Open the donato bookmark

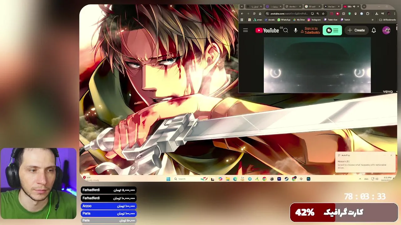click(x=270, y=20)
